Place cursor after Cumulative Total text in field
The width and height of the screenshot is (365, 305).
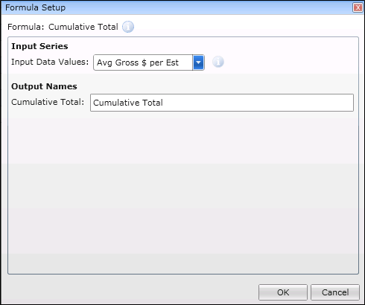pos(165,103)
